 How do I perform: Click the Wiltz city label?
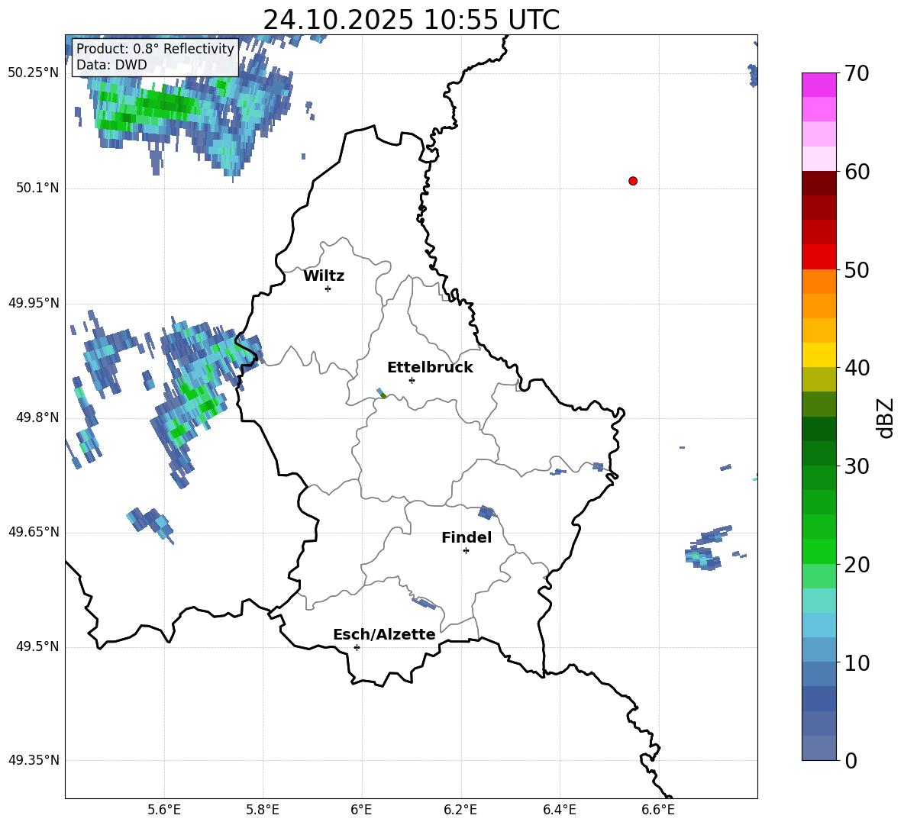click(x=324, y=276)
